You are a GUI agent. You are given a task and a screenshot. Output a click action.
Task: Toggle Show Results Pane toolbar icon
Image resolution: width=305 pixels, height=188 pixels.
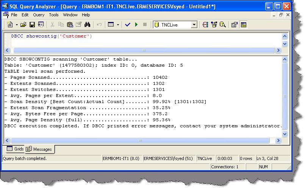(x=243, y=25)
